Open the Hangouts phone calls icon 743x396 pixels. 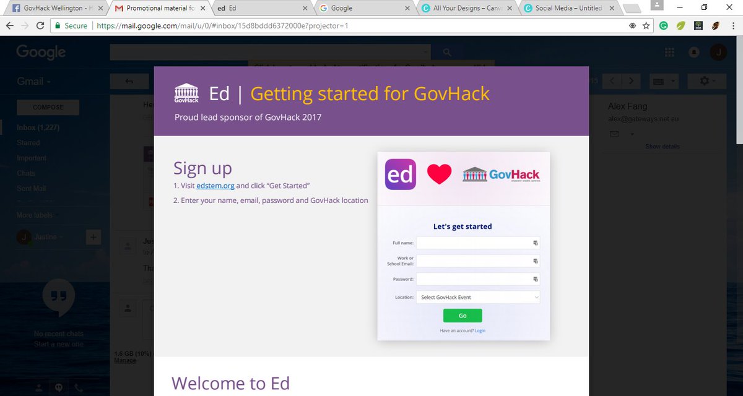point(79,388)
